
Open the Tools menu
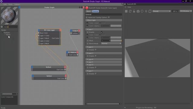tap(10, 5)
